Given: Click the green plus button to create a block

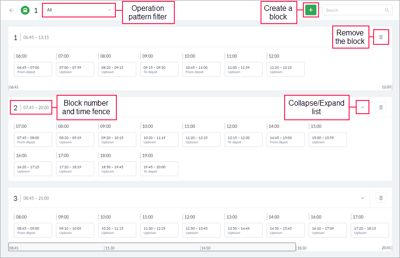Looking at the screenshot, I should [310, 10].
